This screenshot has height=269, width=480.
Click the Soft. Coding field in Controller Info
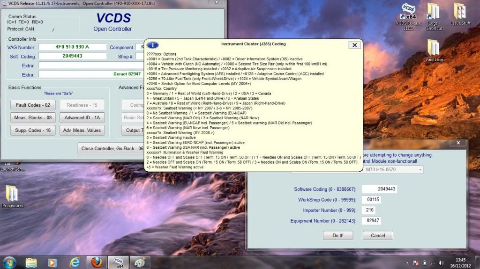(x=72, y=56)
